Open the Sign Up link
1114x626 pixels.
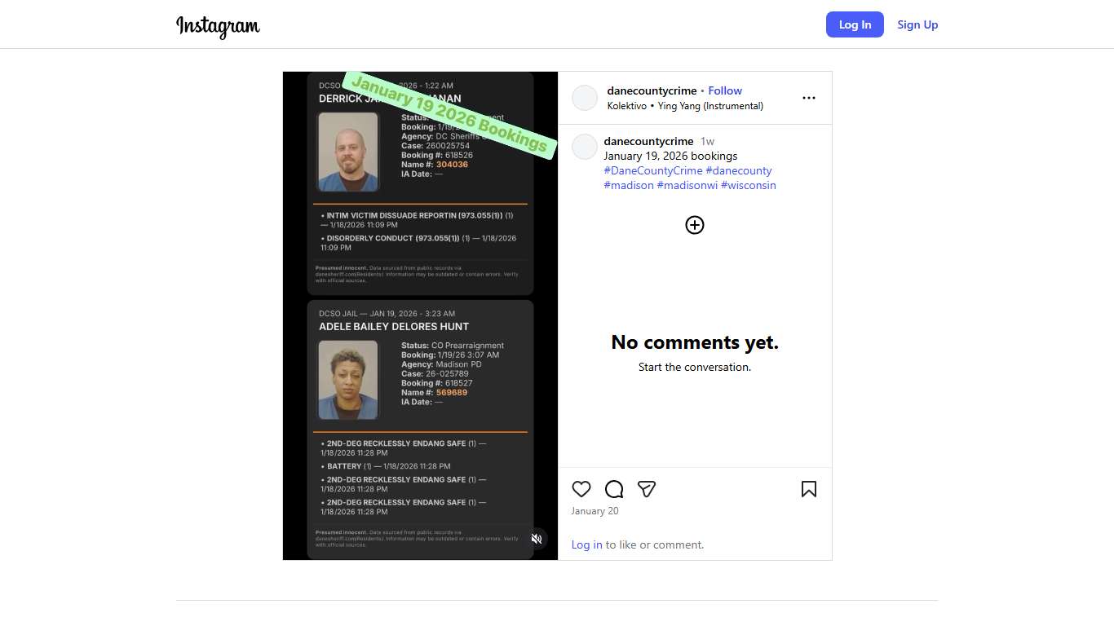pos(917,24)
